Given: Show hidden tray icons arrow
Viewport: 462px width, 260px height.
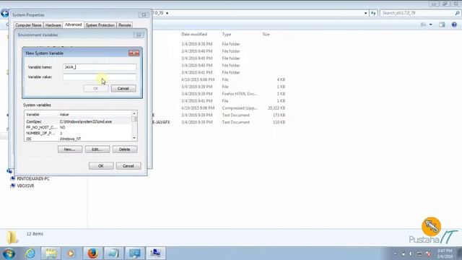Looking at the screenshot, I should tap(395, 253).
